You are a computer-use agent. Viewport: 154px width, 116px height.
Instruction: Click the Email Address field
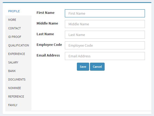click(x=105, y=56)
